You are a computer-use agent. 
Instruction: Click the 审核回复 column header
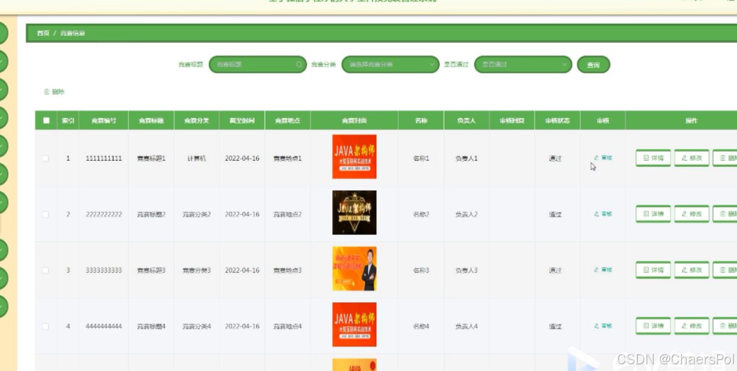[512, 121]
